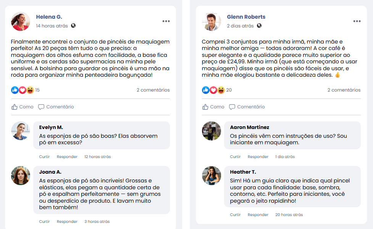This screenshot has width=373, height=229.
Task: Open the Glenn Roberts profile name link
Action: tap(246, 17)
